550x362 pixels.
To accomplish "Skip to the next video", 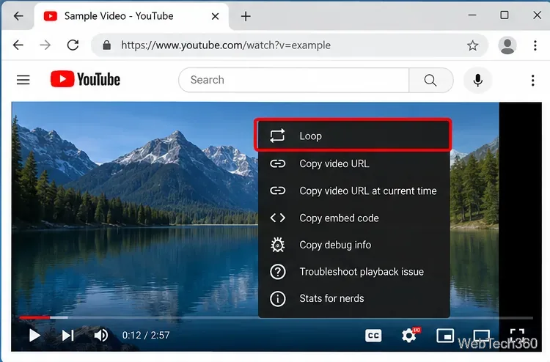I will (67, 336).
